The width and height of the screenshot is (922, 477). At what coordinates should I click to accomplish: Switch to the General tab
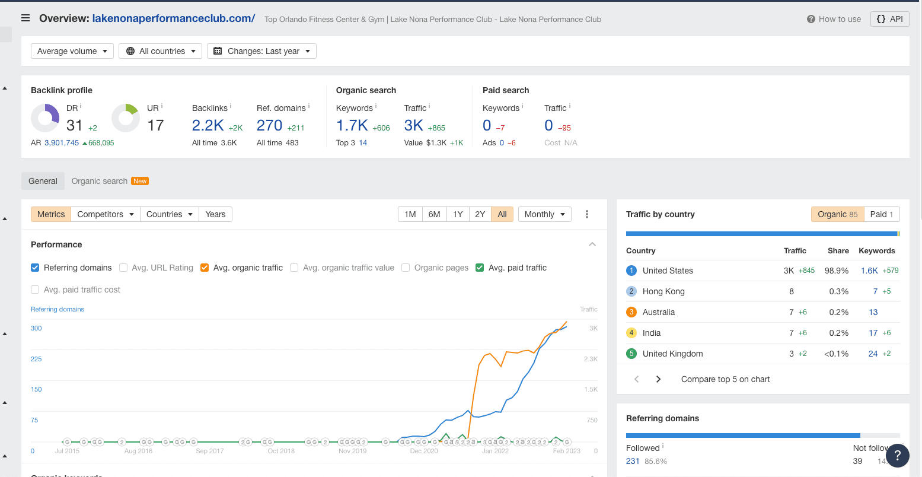pos(43,181)
